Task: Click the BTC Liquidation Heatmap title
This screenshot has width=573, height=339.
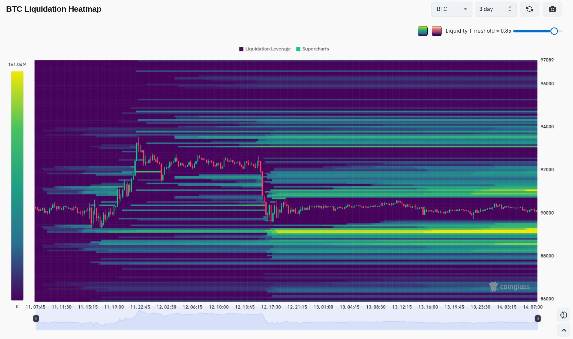Action: (x=54, y=9)
